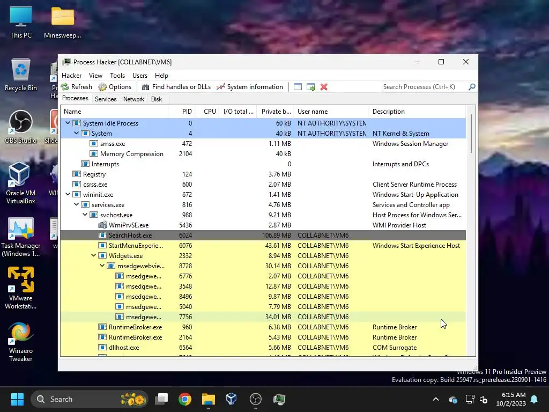
Task: Open Task View from the taskbar
Action: pyautogui.click(x=162, y=399)
